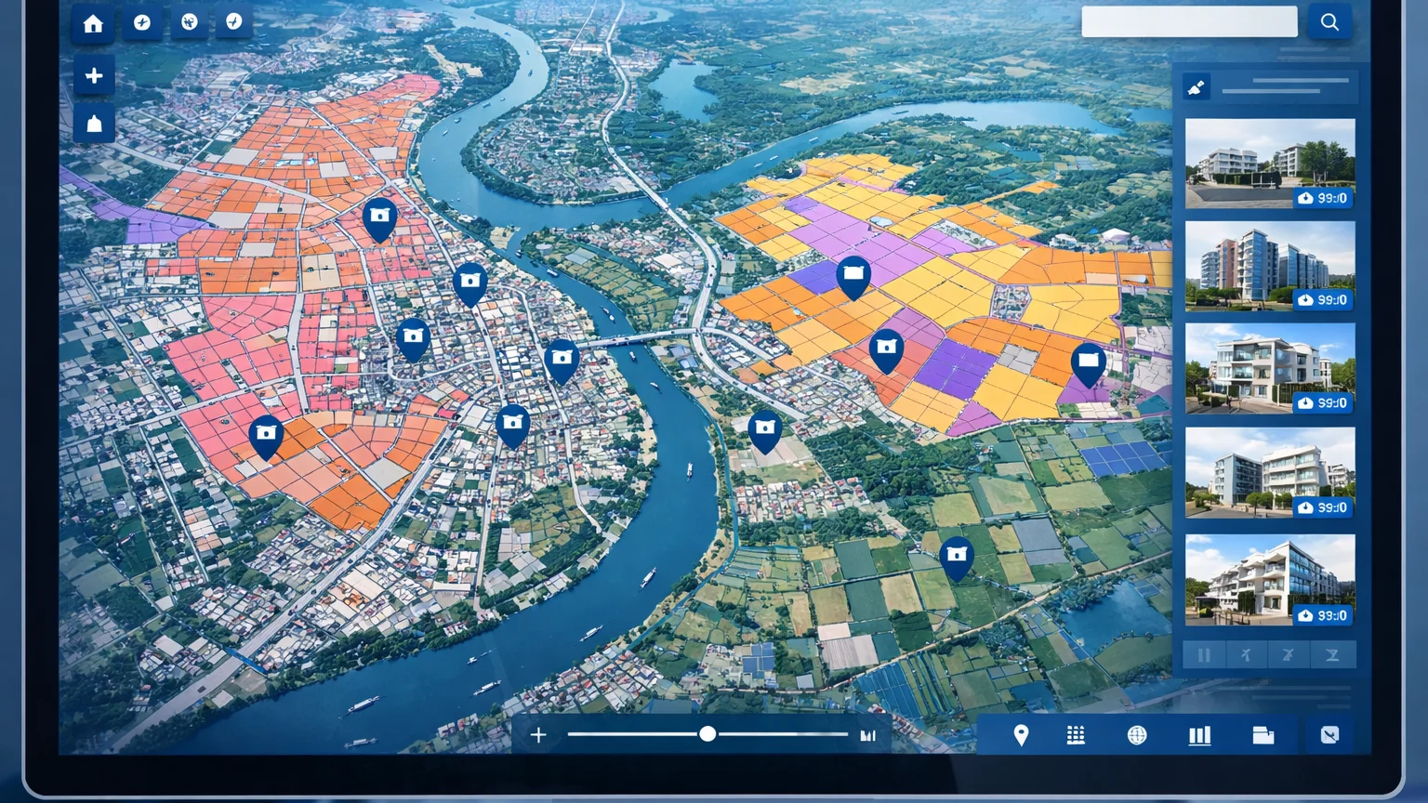The width and height of the screenshot is (1428, 803).
Task: Select the pin at the yellow district's east edge
Action: coord(1089,364)
